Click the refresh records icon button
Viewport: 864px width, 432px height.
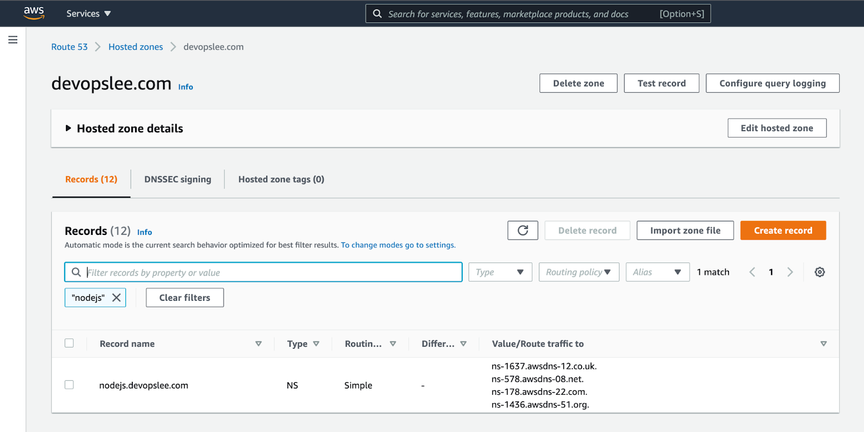523,231
